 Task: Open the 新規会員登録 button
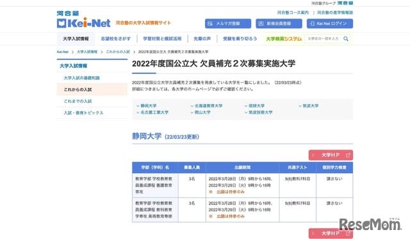[x=279, y=24]
